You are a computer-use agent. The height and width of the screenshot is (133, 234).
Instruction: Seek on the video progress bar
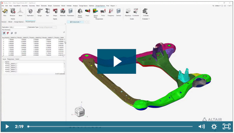(110, 127)
